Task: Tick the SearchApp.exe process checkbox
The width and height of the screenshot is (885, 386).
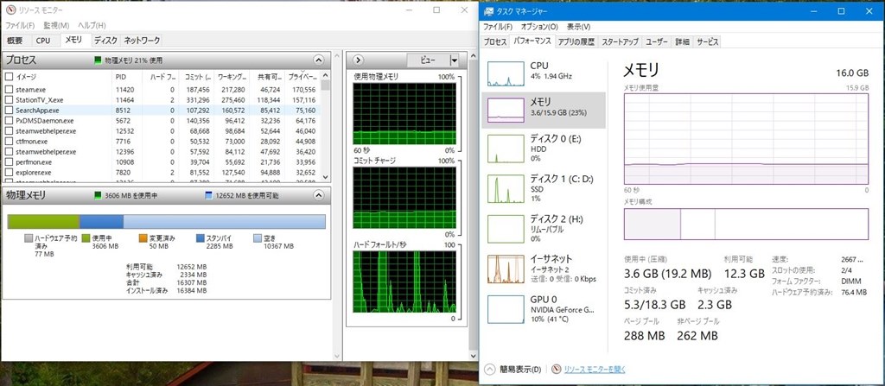Action: point(9,110)
